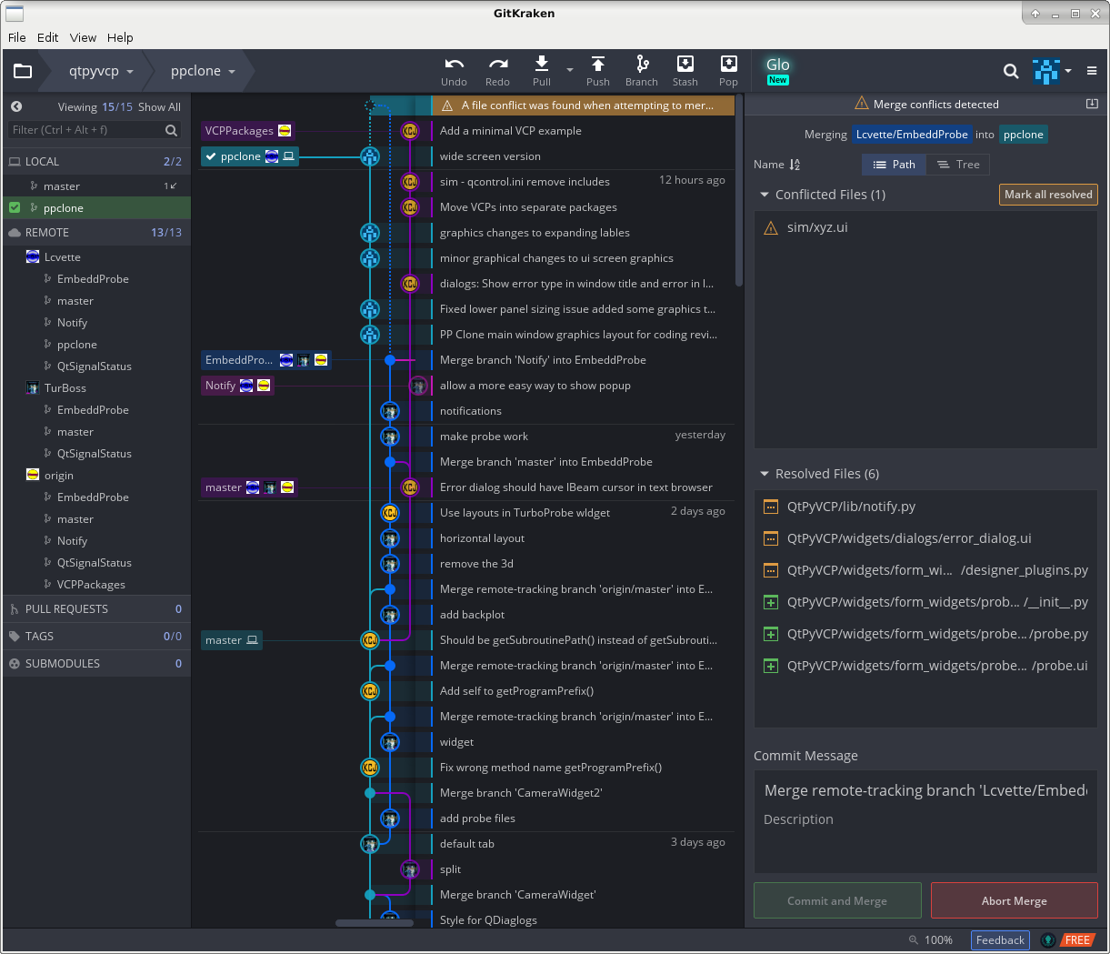Click the magnifier icon in the filter box

pos(171,130)
